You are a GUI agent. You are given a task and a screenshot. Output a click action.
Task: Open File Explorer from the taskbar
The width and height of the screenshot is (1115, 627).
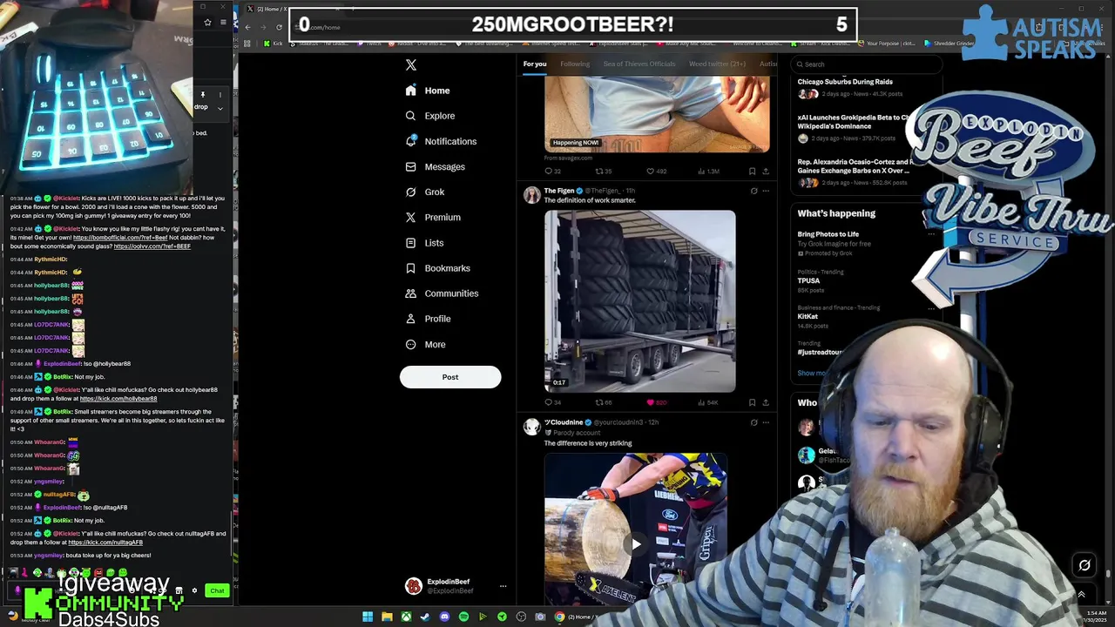[x=387, y=617]
